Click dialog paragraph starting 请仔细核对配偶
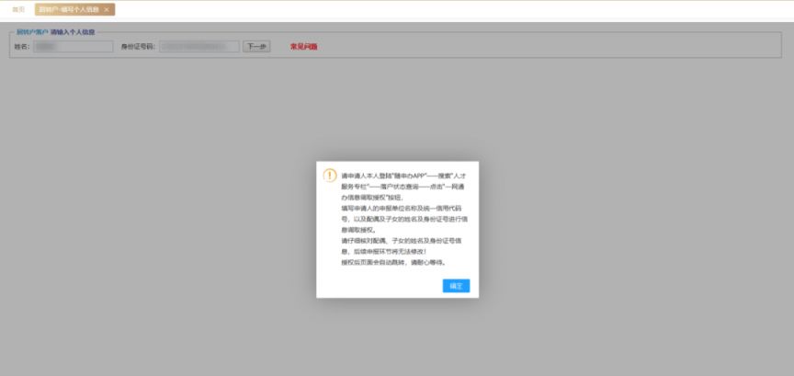 click(x=401, y=246)
